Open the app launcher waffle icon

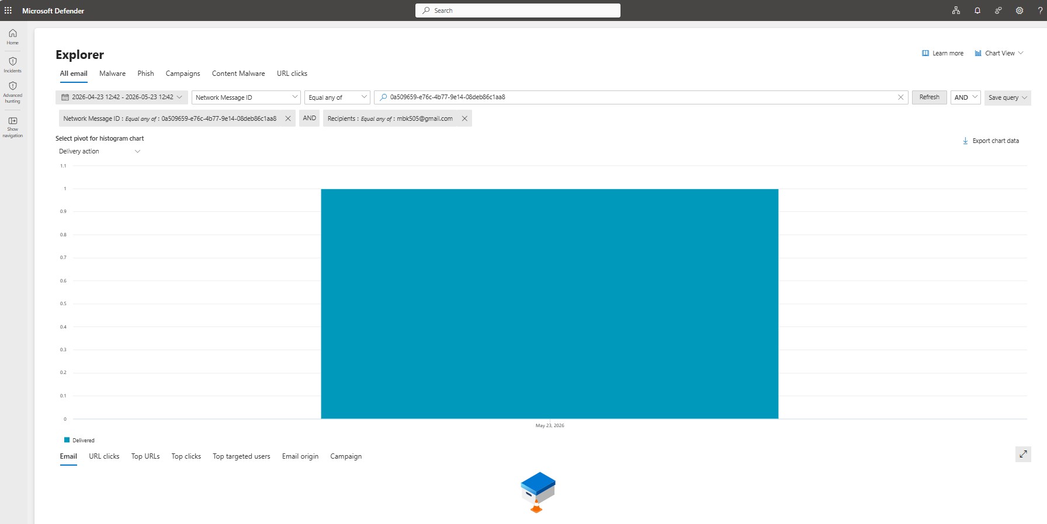(x=8, y=11)
